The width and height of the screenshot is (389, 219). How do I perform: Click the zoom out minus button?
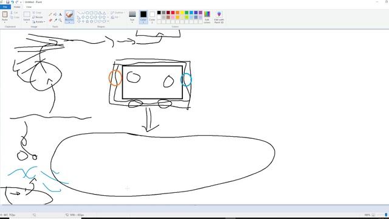[x=373, y=215]
